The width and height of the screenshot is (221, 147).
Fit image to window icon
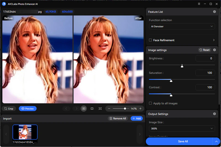(x=100, y=109)
